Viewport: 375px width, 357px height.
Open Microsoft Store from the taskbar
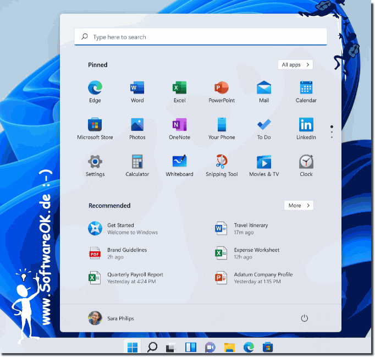[268, 347]
